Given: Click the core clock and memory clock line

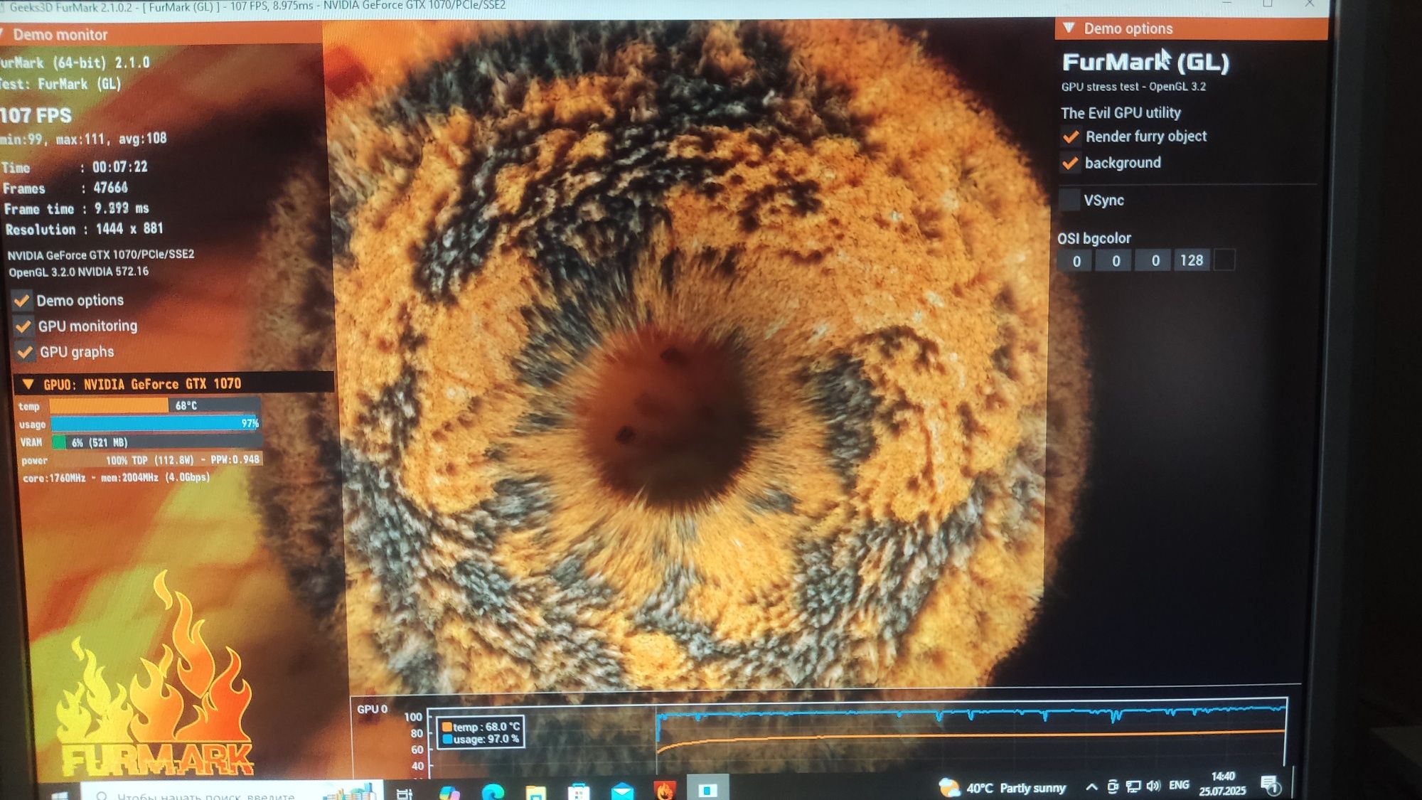Looking at the screenshot, I should coord(117,478).
